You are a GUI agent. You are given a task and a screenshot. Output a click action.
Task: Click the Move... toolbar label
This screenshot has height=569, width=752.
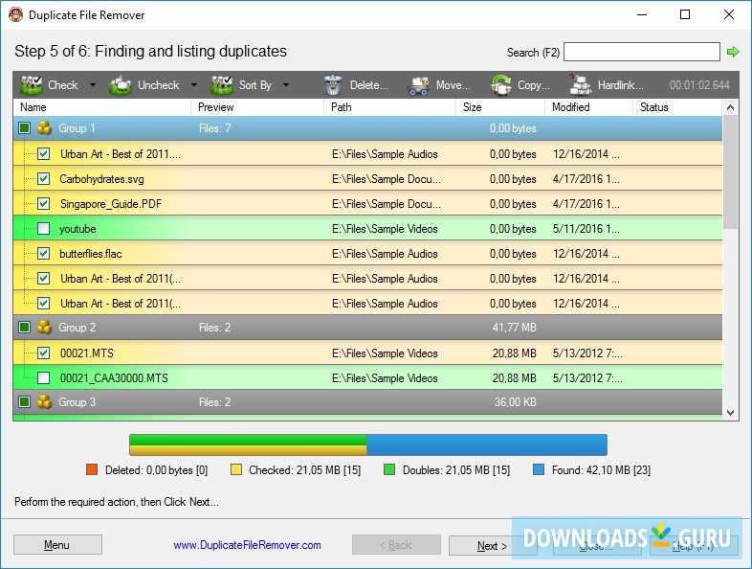point(453,85)
